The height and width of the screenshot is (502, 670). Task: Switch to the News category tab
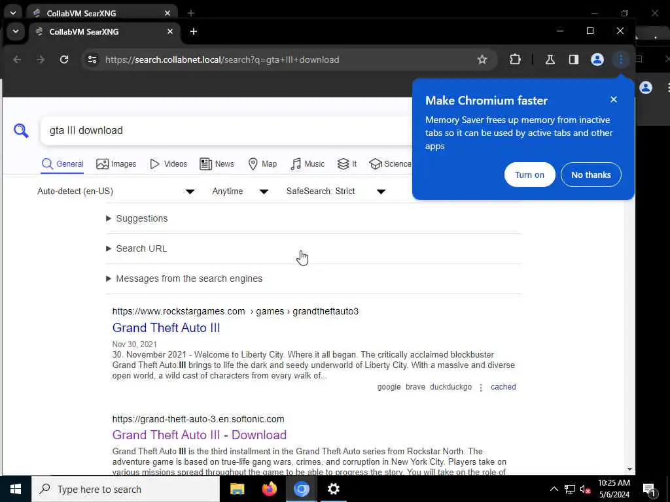(x=217, y=164)
